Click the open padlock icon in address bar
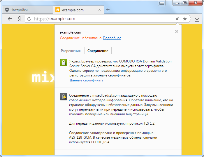 click(177, 19)
